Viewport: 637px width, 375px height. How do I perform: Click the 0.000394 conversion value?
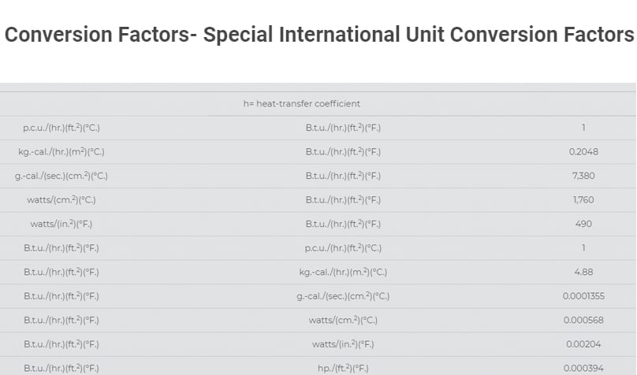point(583,368)
